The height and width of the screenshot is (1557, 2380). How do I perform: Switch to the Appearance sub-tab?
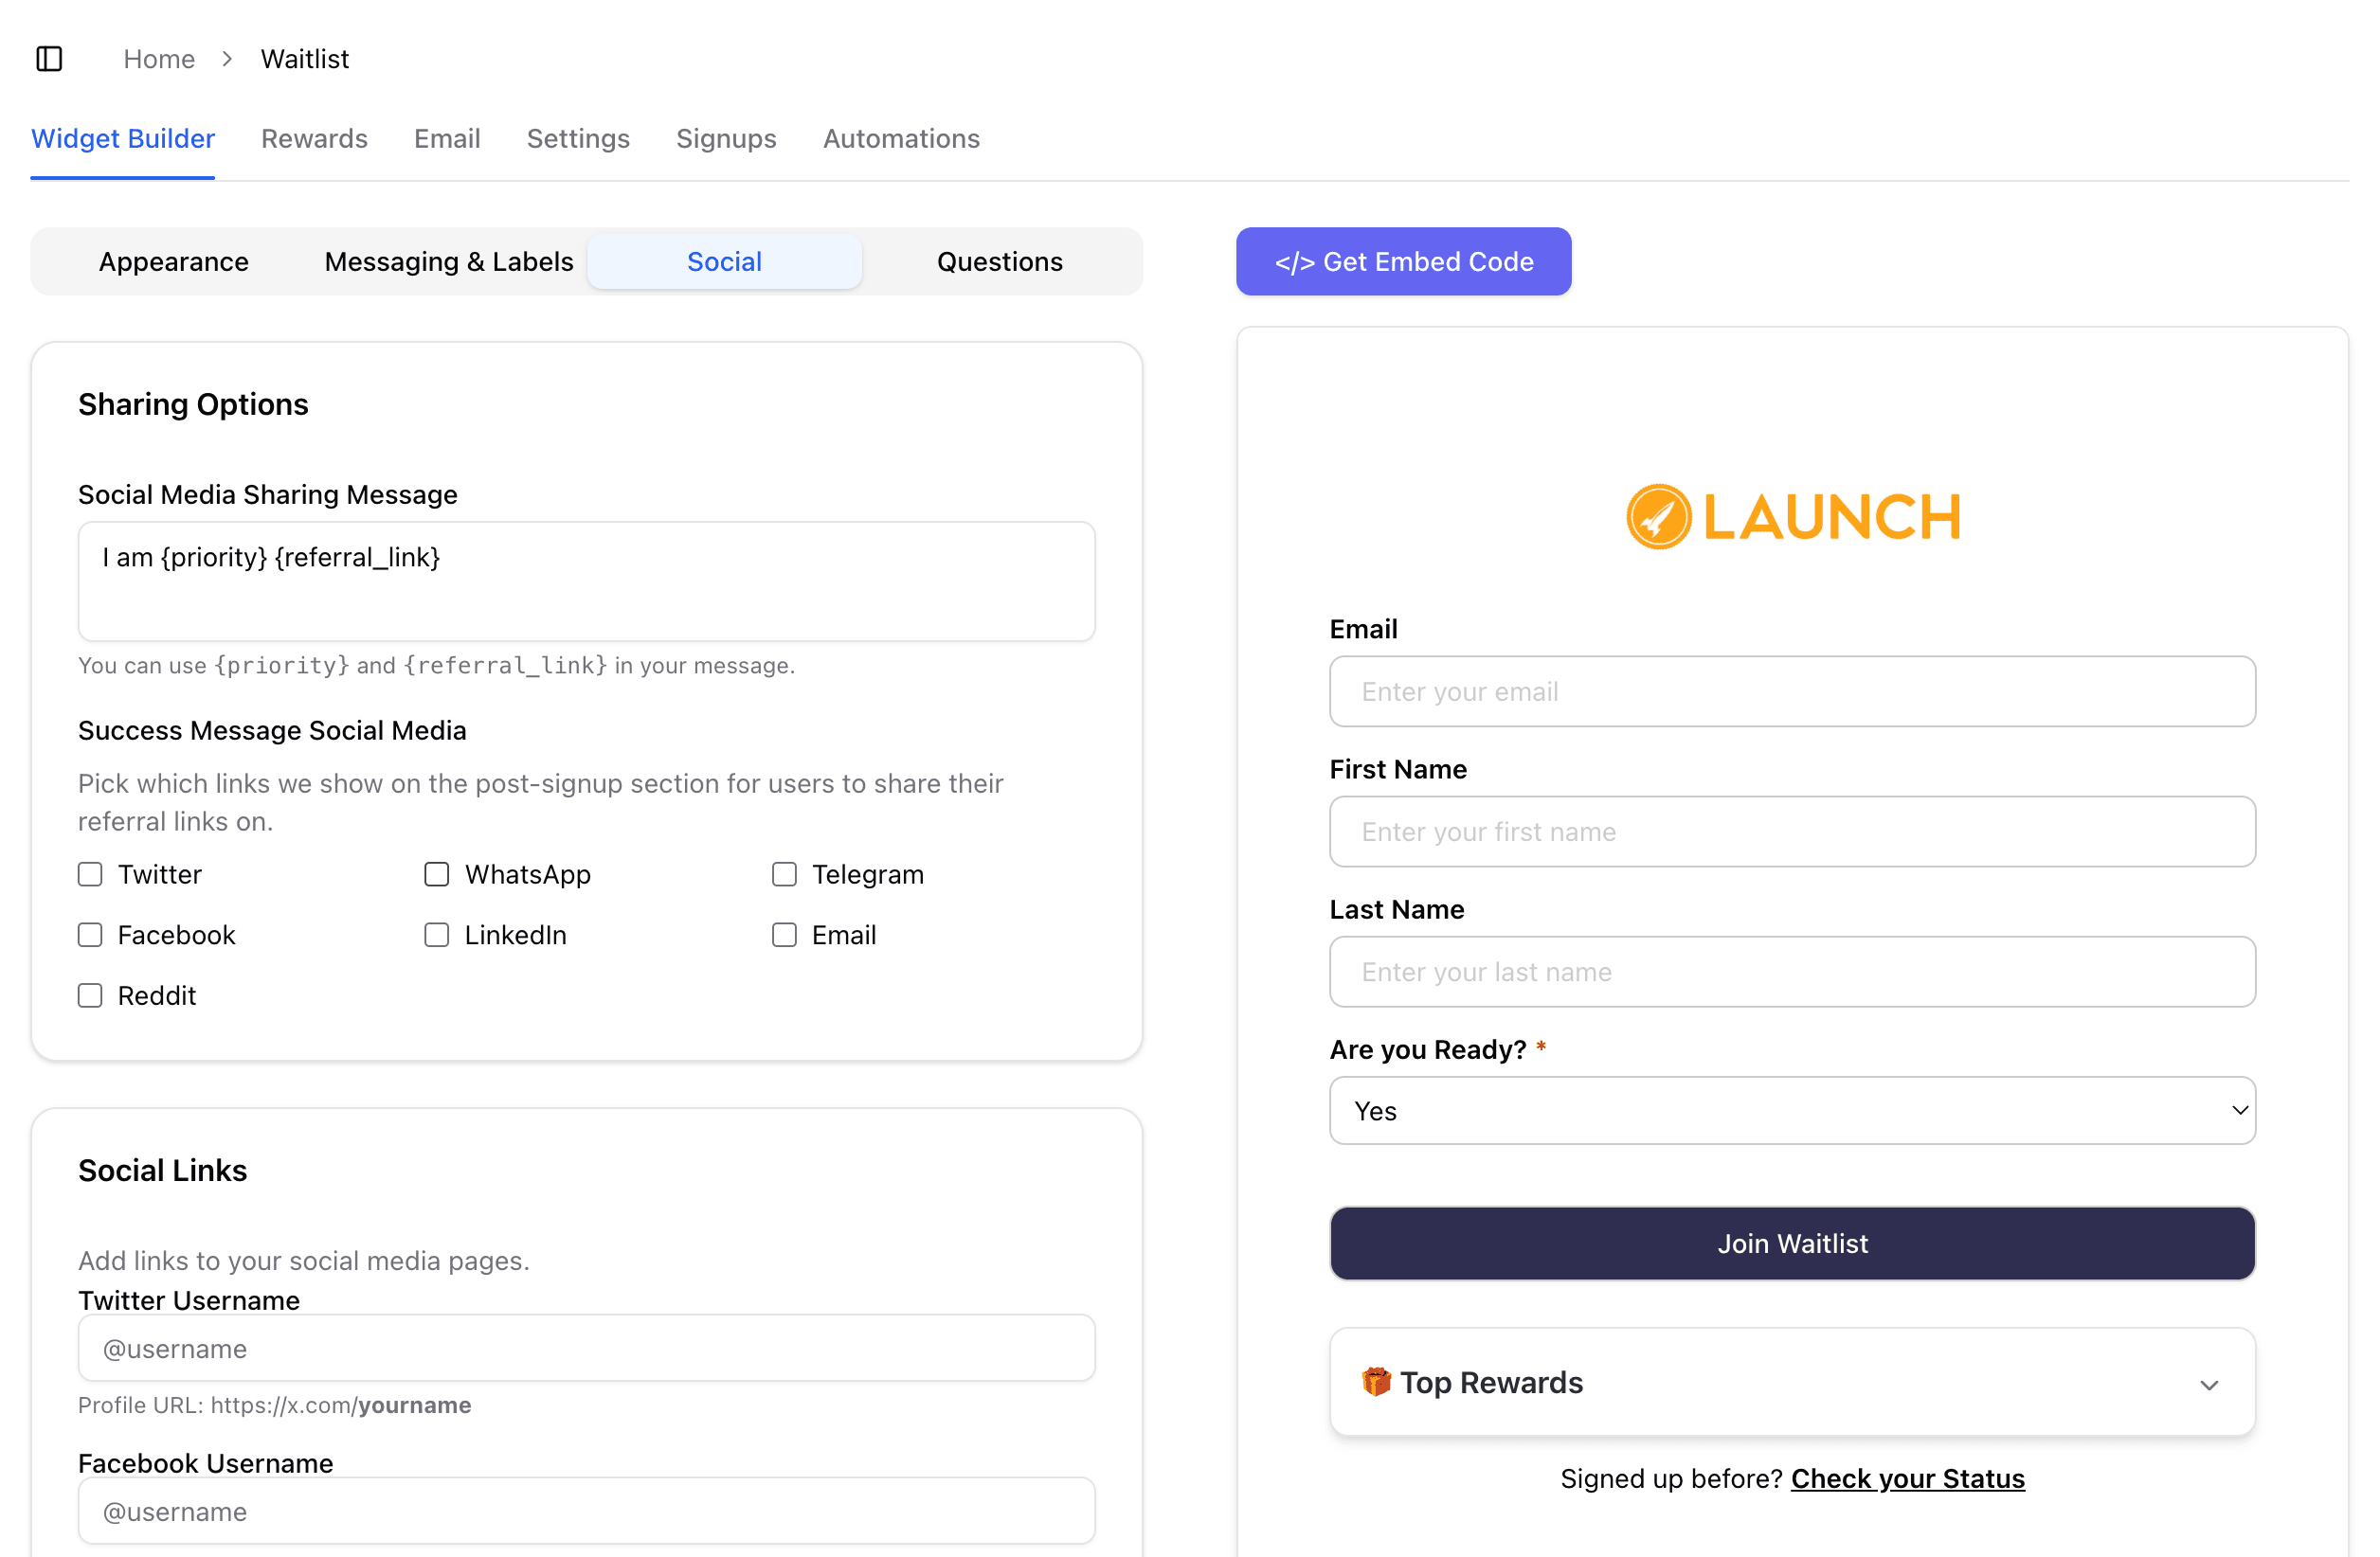[x=173, y=261]
